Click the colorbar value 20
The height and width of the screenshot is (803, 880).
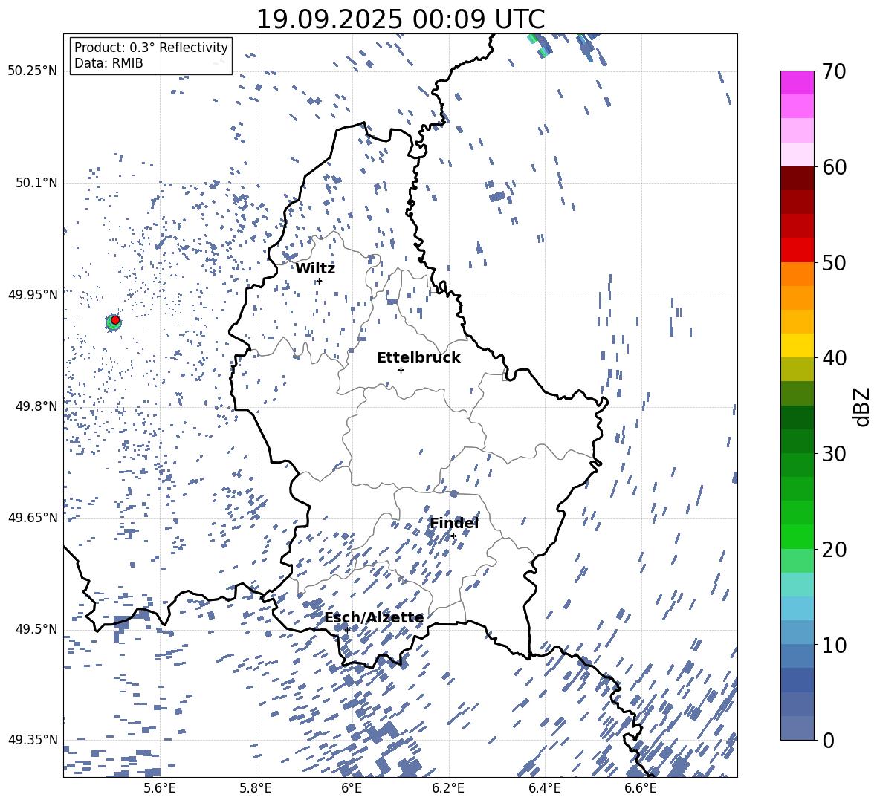point(833,549)
